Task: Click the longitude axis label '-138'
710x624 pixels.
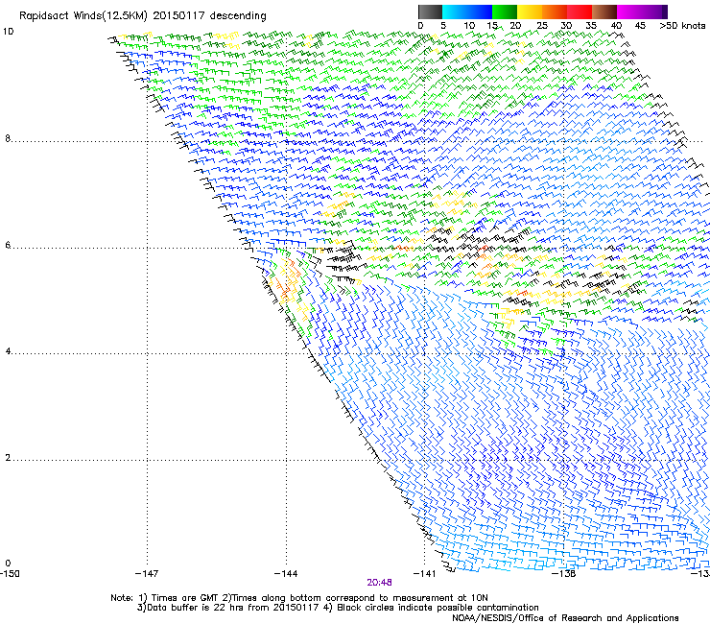Action: tap(563, 574)
